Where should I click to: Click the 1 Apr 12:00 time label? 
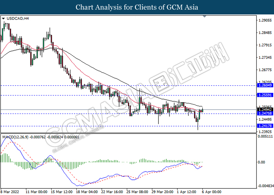tap(186, 192)
